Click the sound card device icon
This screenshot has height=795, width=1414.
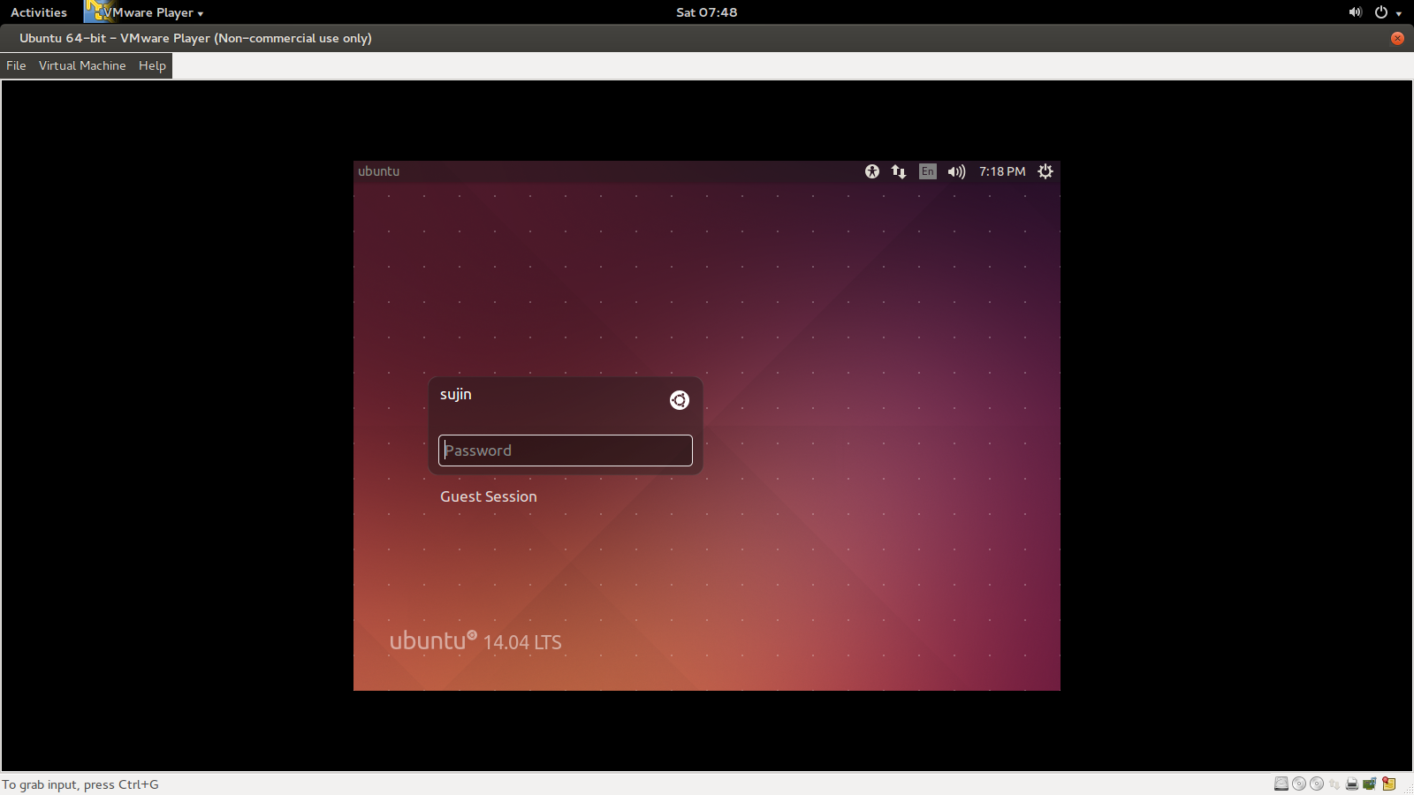[x=1369, y=784]
